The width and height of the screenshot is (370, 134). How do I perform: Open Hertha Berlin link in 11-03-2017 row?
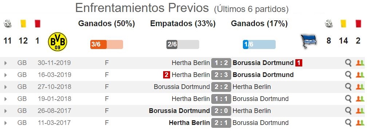click(189, 123)
